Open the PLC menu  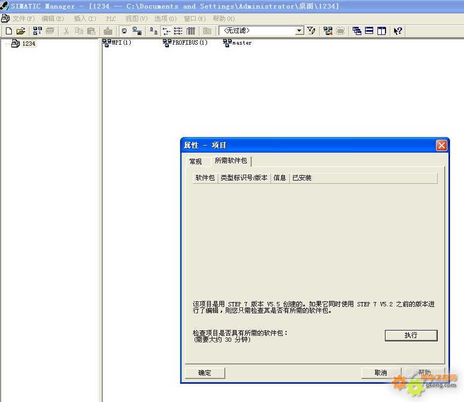click(111, 19)
